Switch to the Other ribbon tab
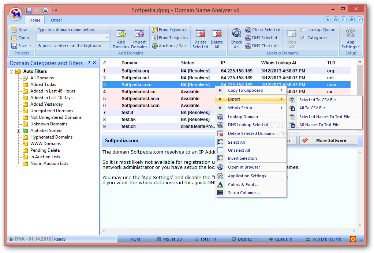The height and width of the screenshot is (253, 374). click(x=56, y=20)
